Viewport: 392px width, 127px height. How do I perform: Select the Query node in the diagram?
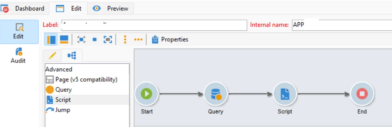[x=216, y=94]
